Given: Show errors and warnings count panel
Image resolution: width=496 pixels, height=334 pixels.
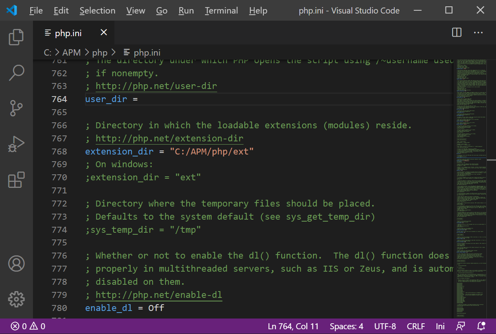Looking at the screenshot, I should (28, 326).
